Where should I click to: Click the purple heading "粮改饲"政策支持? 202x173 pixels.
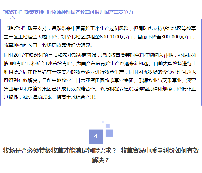pos(23,12)
